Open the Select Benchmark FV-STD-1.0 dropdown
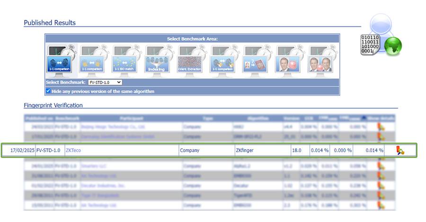The width and height of the screenshot is (426, 222). [x=105, y=83]
